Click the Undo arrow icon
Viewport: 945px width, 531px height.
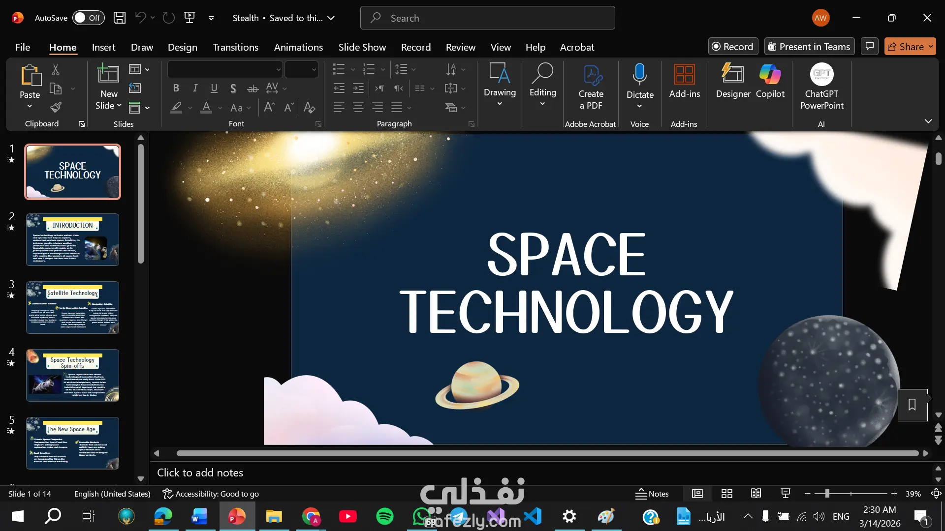pyautogui.click(x=140, y=18)
